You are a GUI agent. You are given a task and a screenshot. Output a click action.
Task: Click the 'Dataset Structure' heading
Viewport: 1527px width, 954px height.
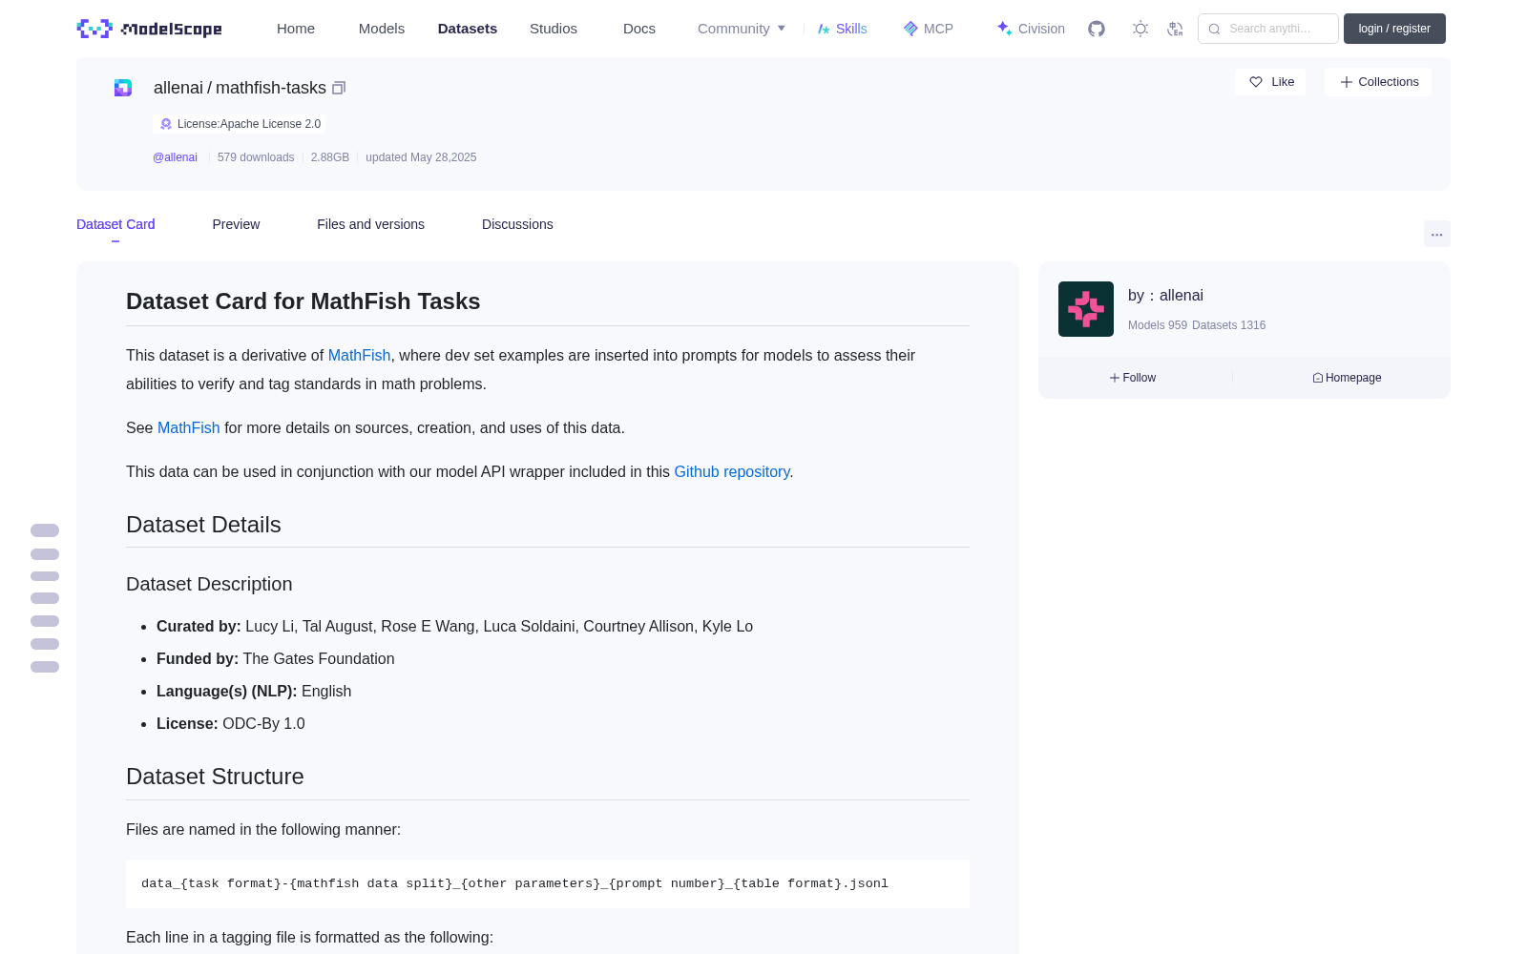[215, 777]
